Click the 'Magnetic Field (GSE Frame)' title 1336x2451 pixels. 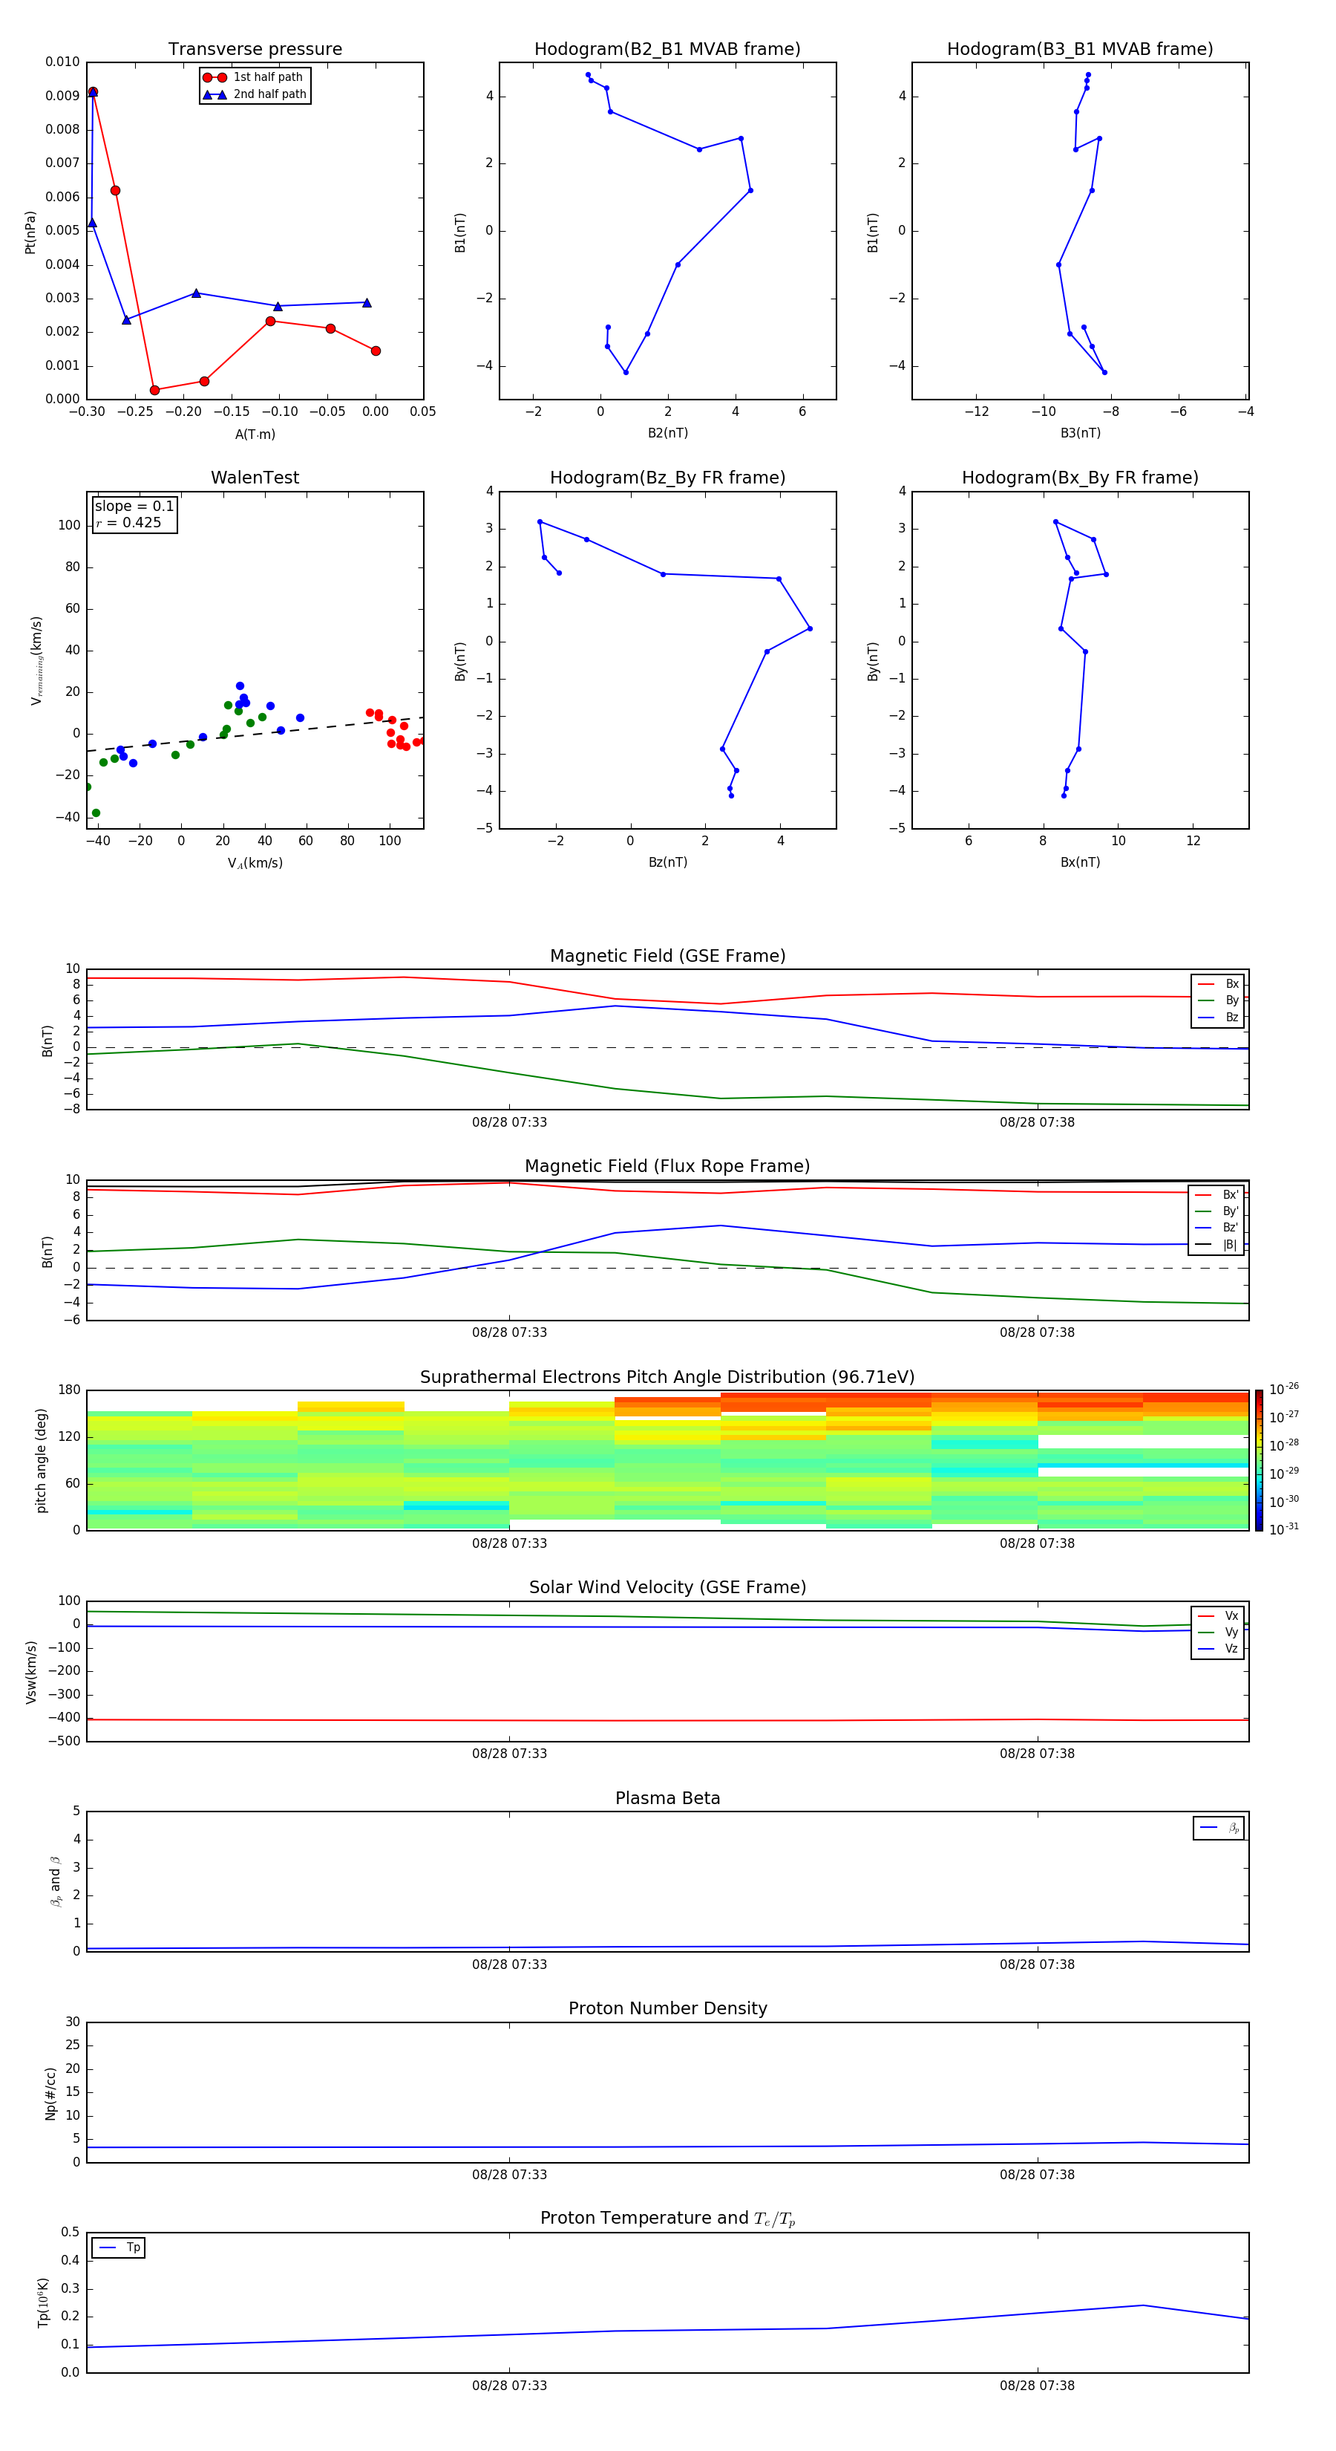(x=667, y=955)
